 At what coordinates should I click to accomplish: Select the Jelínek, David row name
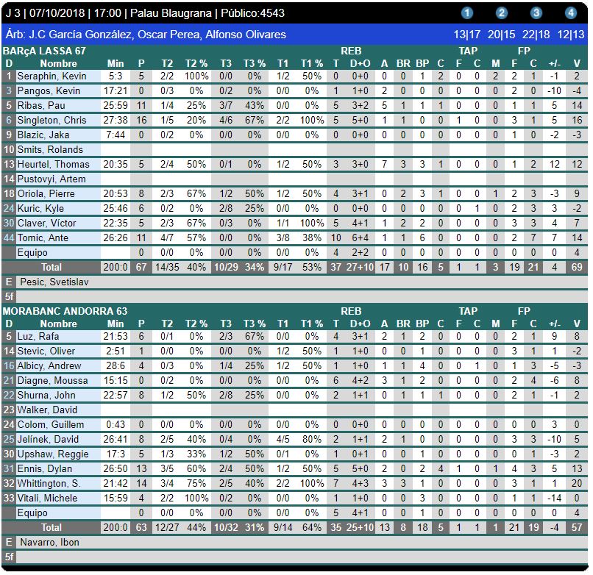pos(48,440)
